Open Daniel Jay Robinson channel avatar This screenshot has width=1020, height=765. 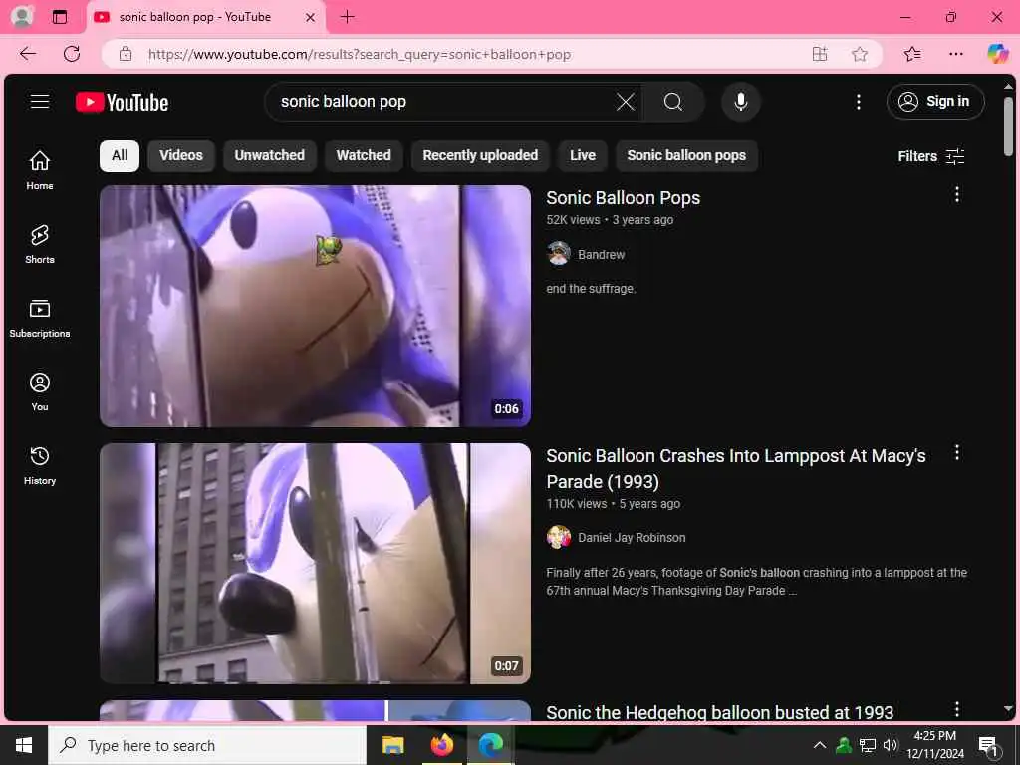(559, 537)
